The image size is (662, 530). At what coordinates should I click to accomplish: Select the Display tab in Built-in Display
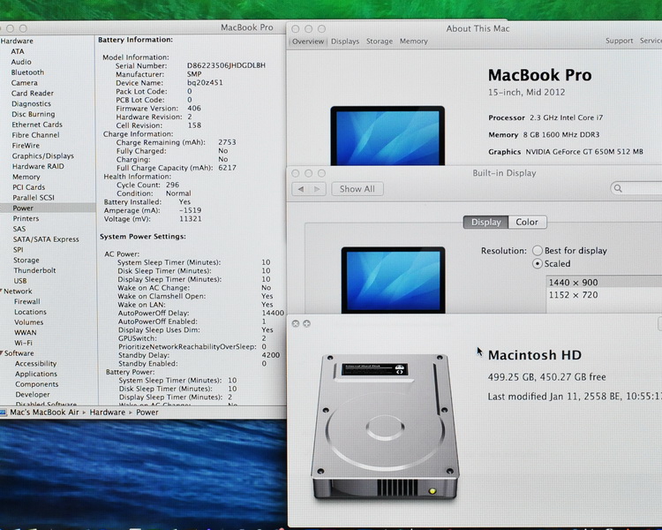click(485, 223)
